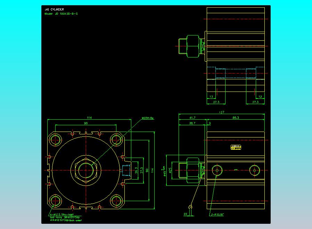This screenshot has width=312, height=229.
Task: Select the "Model: JD 100X25-B-S" label
Action: 61,14
